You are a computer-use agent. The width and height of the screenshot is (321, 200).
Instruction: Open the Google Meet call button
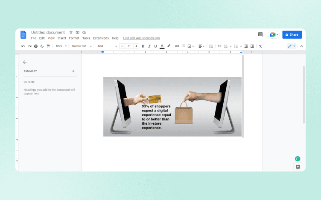[274, 35]
